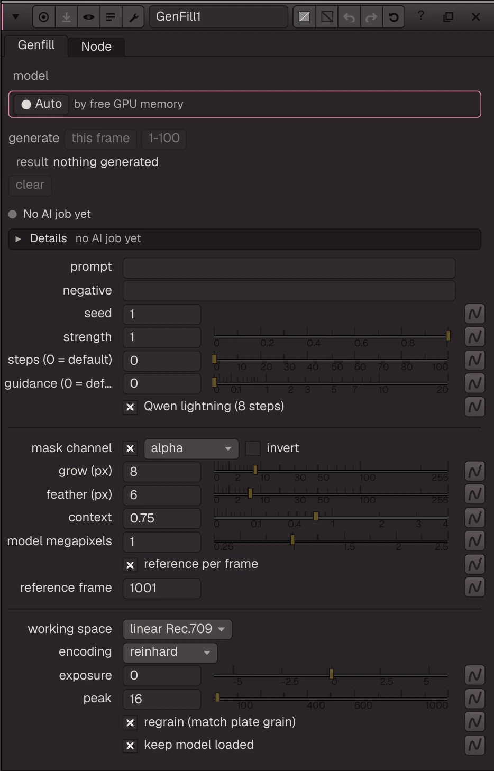Open the encoding reinhard dropdown

[x=170, y=653]
